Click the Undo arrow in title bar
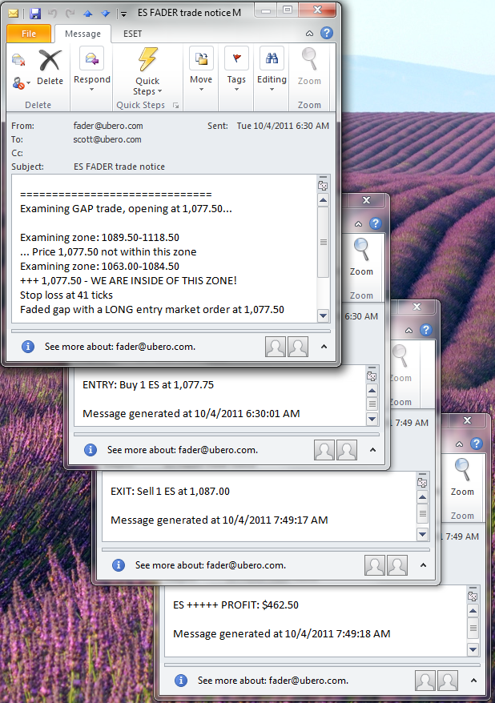 (x=53, y=14)
